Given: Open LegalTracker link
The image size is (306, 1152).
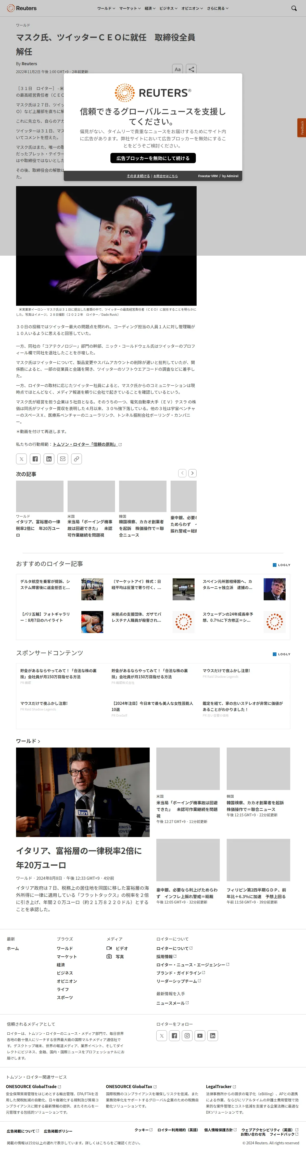Looking at the screenshot, I should (x=221, y=1086).
